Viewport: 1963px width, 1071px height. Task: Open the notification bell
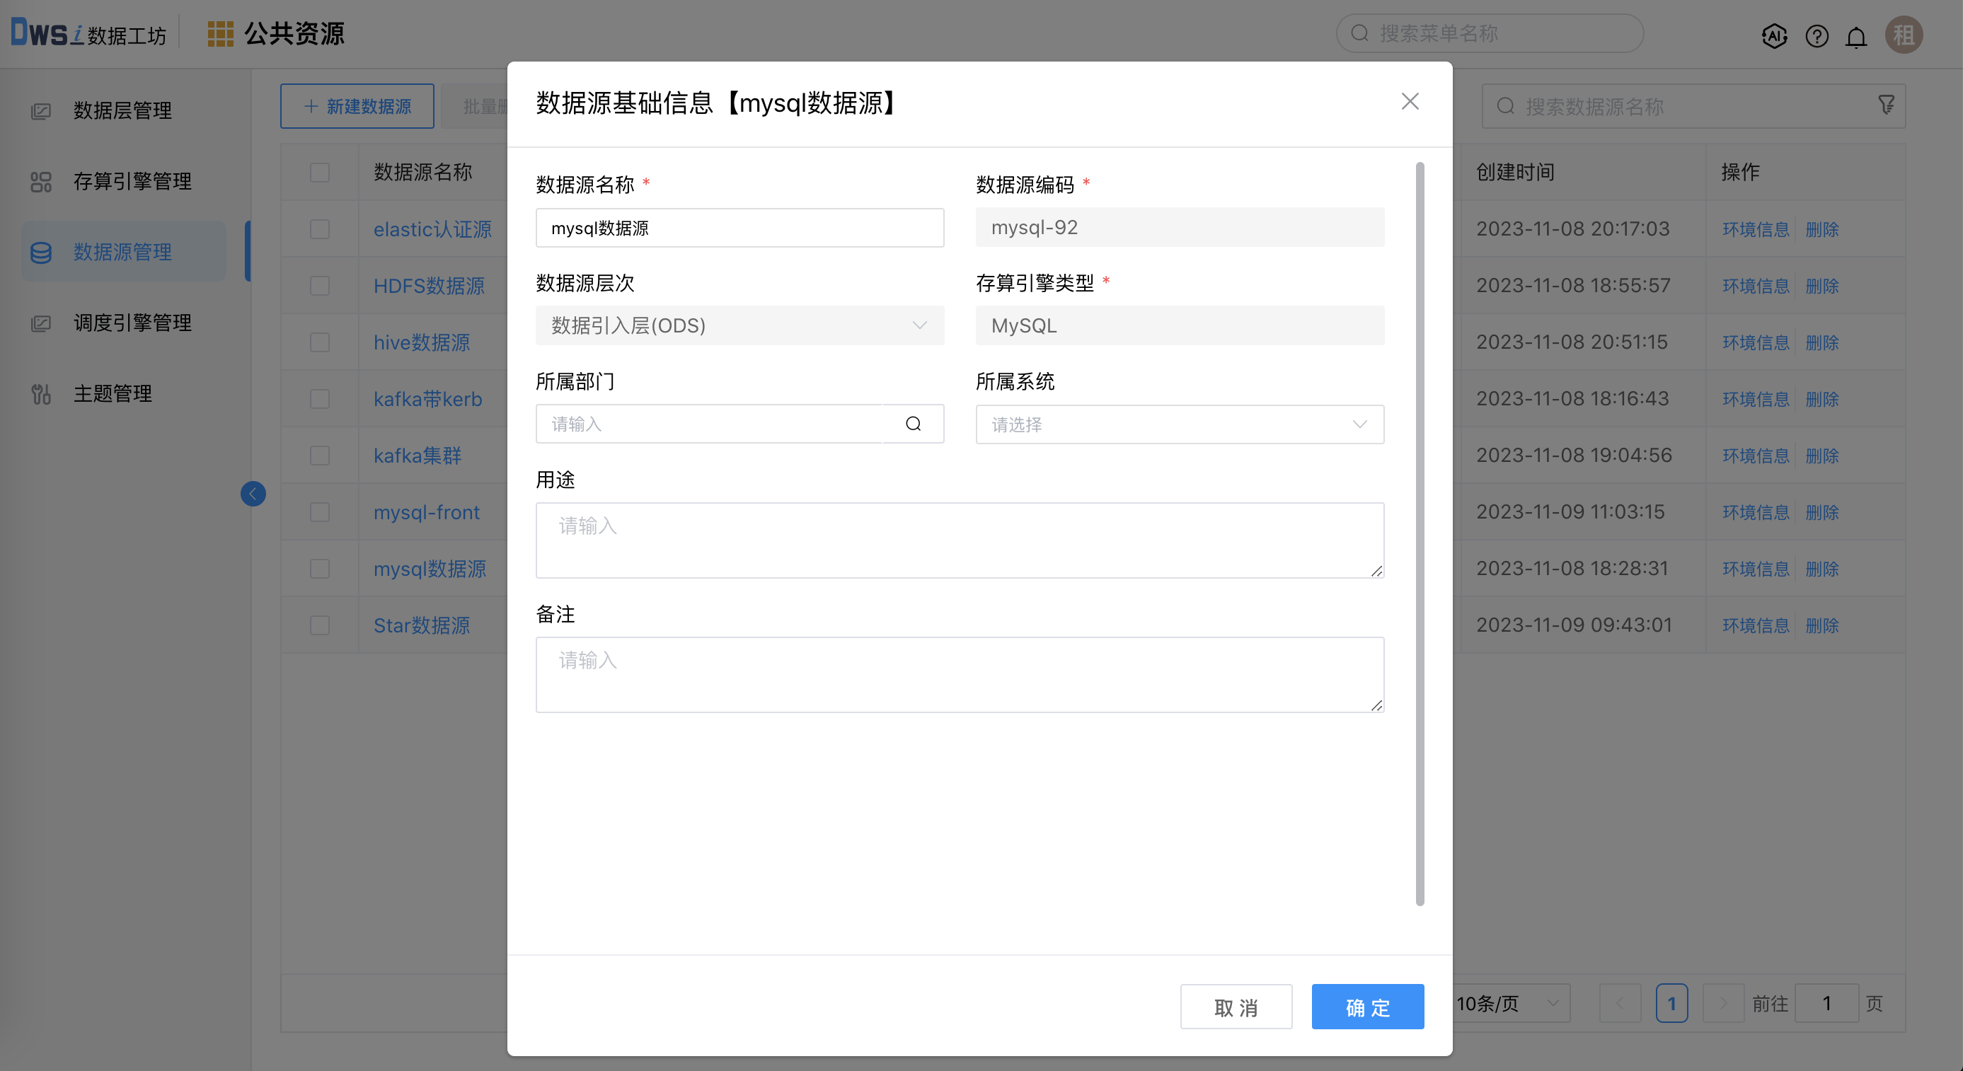click(x=1856, y=35)
